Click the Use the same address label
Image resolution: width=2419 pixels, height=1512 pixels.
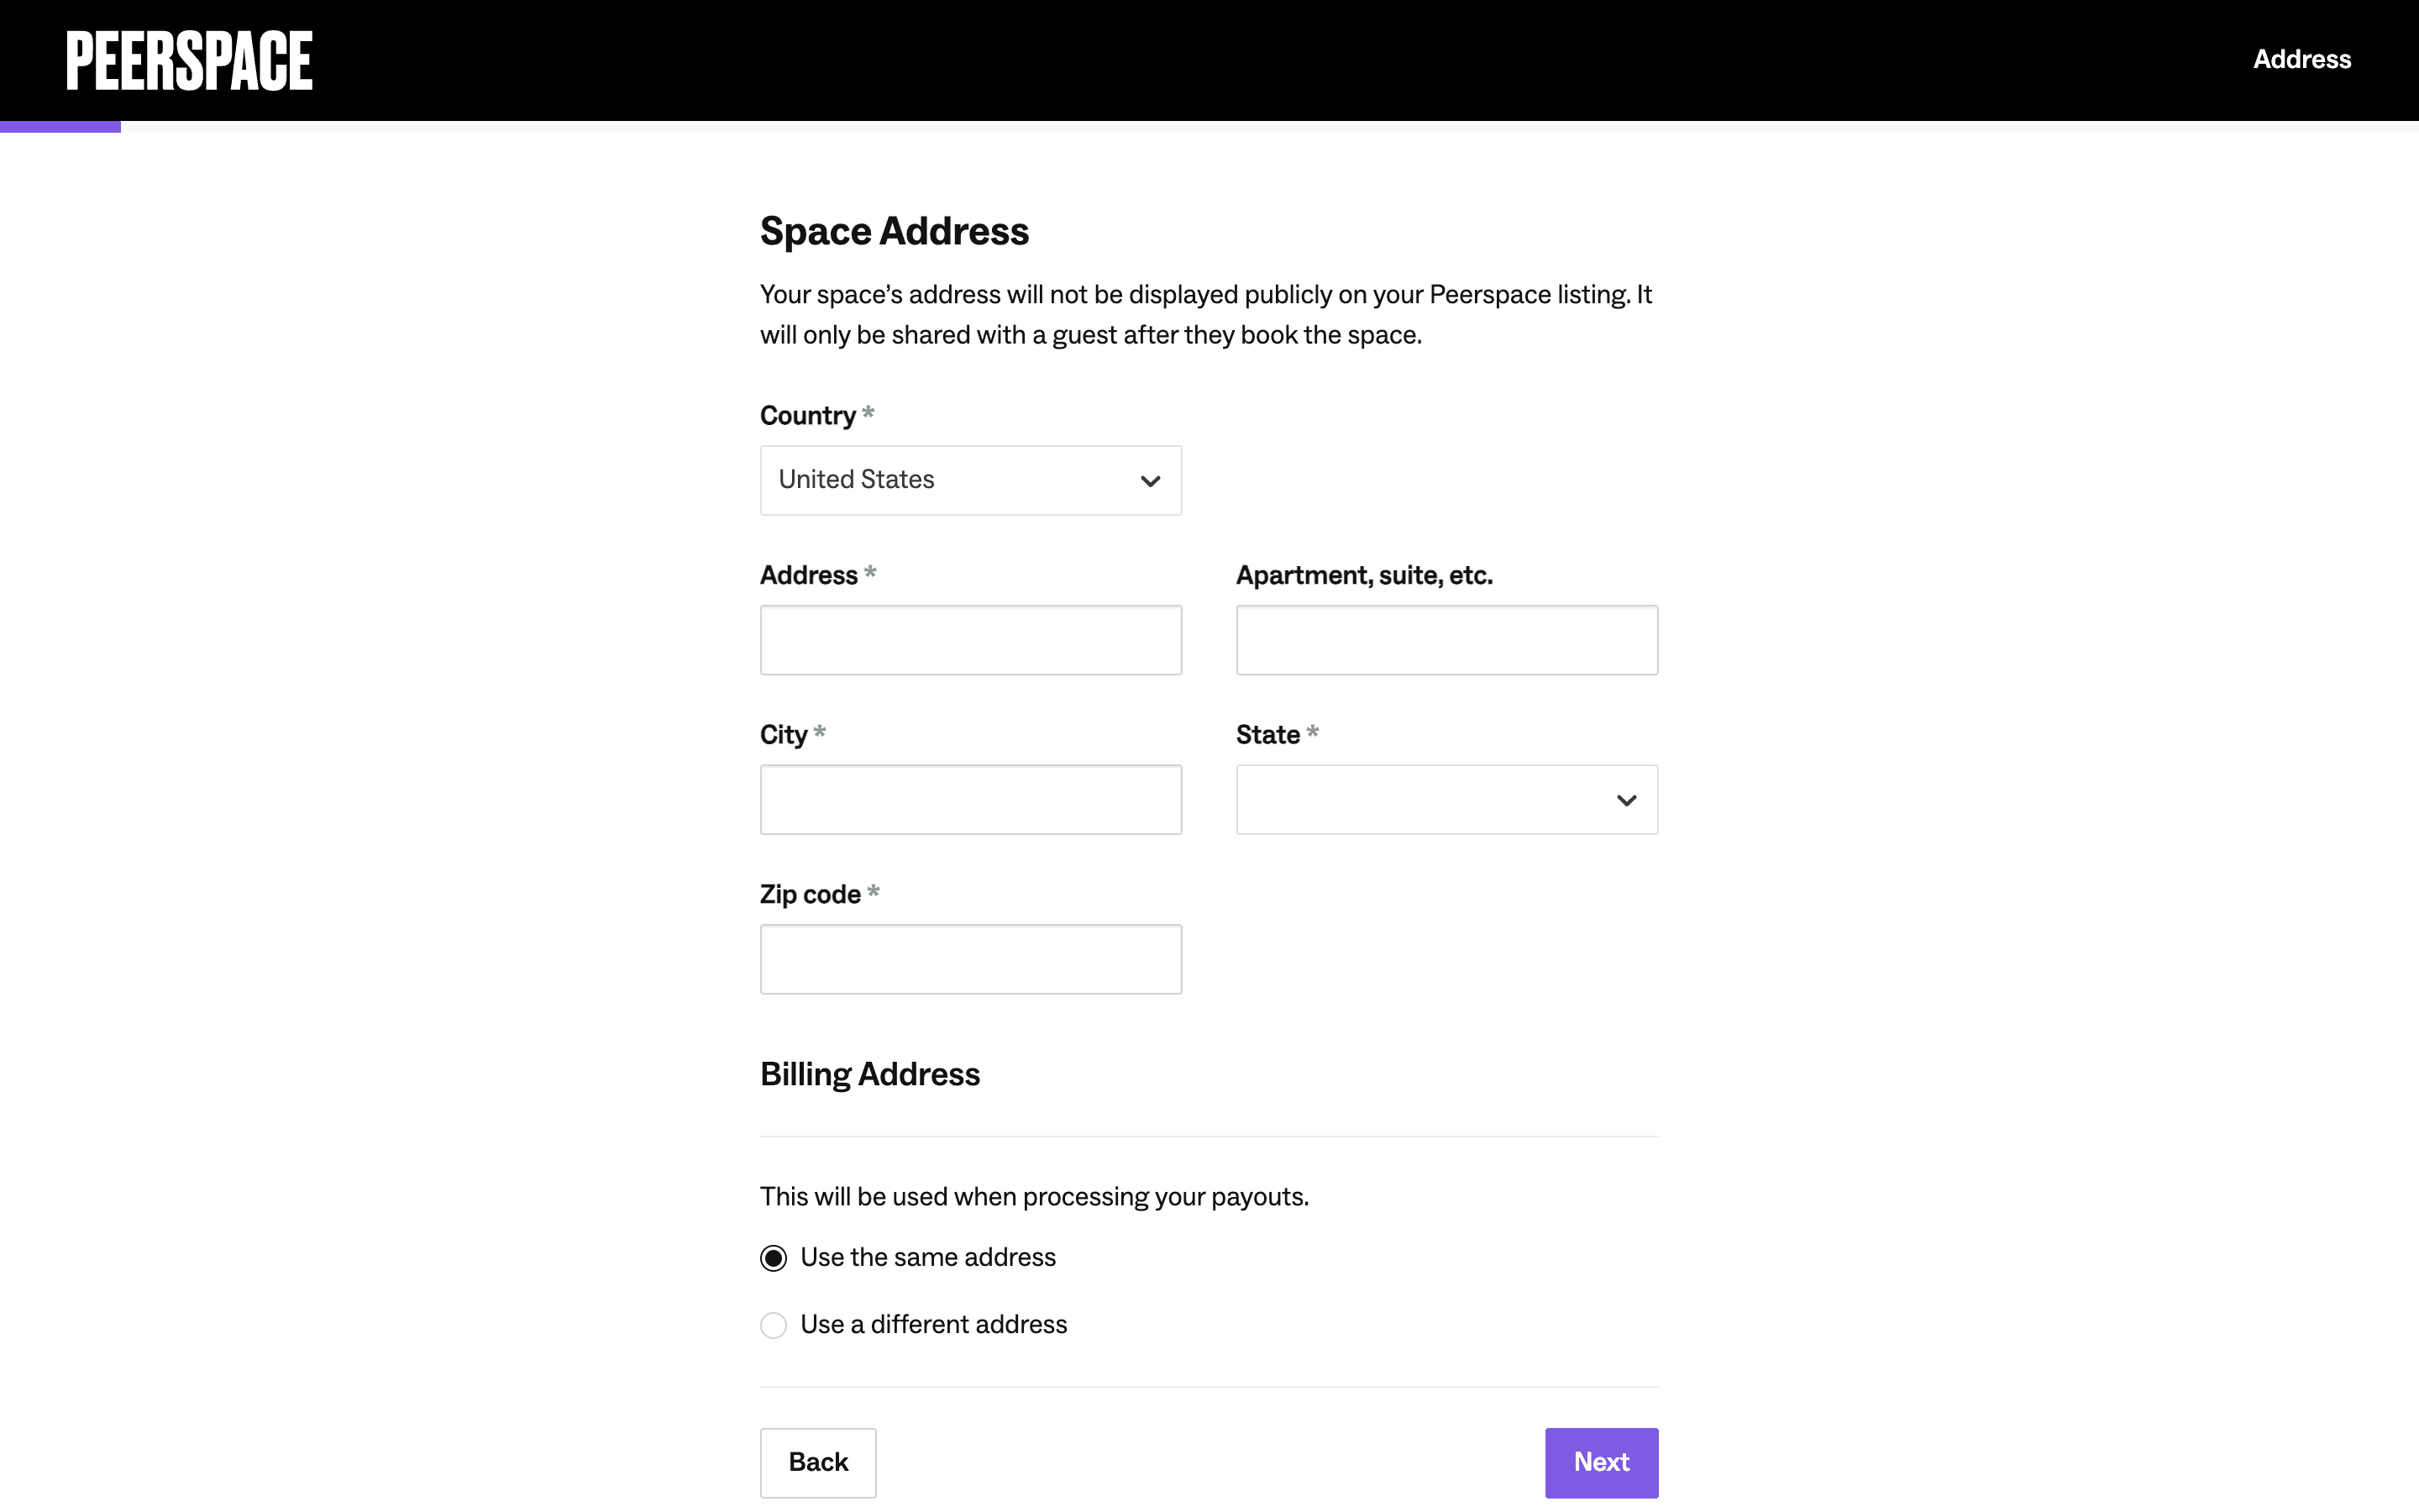pos(927,1258)
